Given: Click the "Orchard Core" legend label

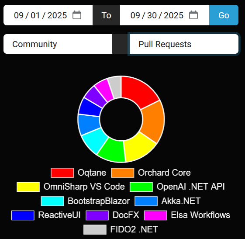Looking at the screenshot, I should pyautogui.click(x=164, y=173).
